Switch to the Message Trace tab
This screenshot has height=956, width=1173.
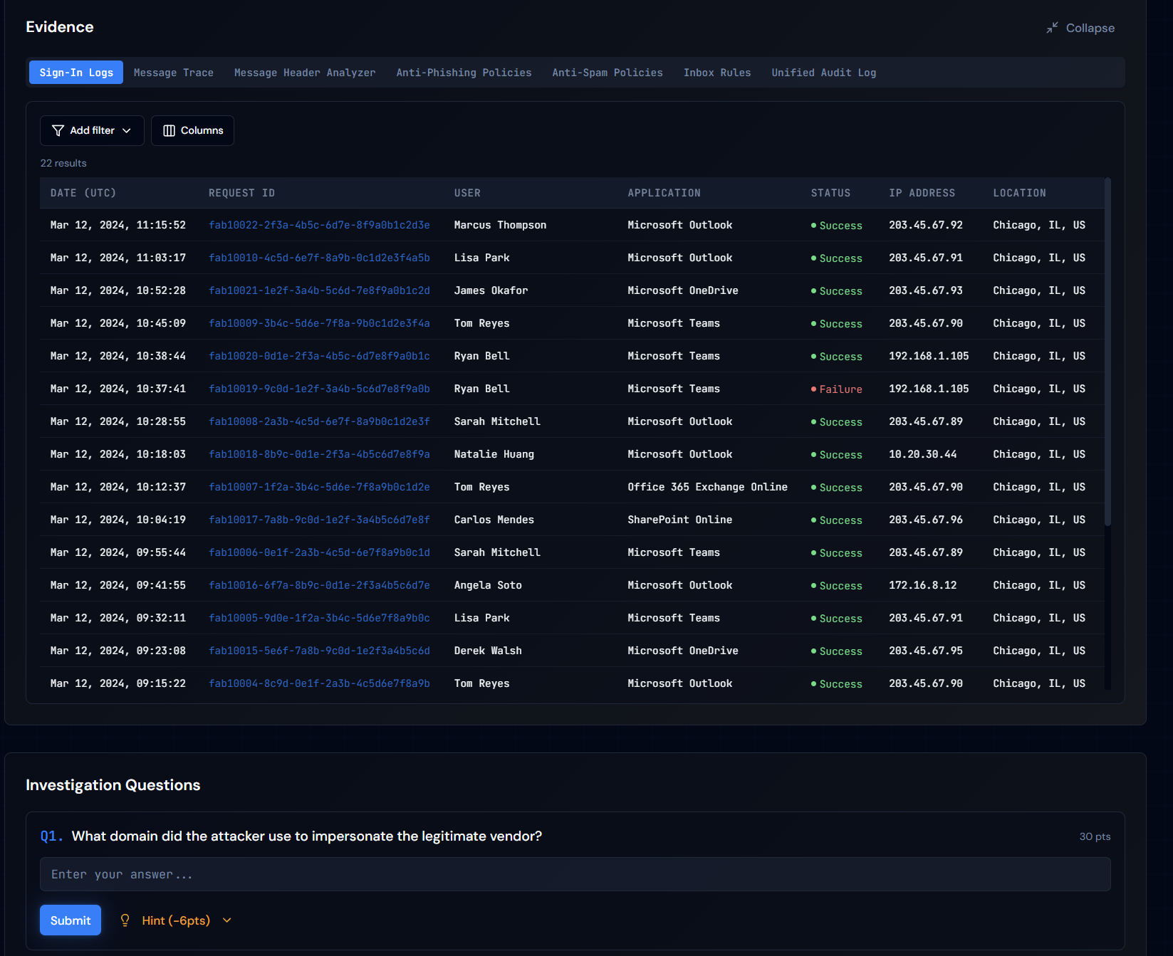[173, 73]
